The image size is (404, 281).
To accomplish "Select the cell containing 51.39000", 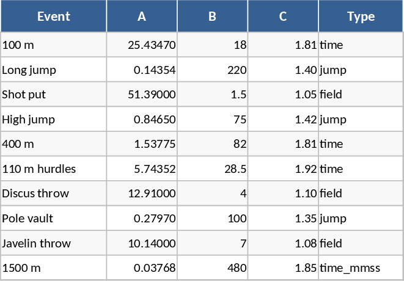I will (142, 95).
